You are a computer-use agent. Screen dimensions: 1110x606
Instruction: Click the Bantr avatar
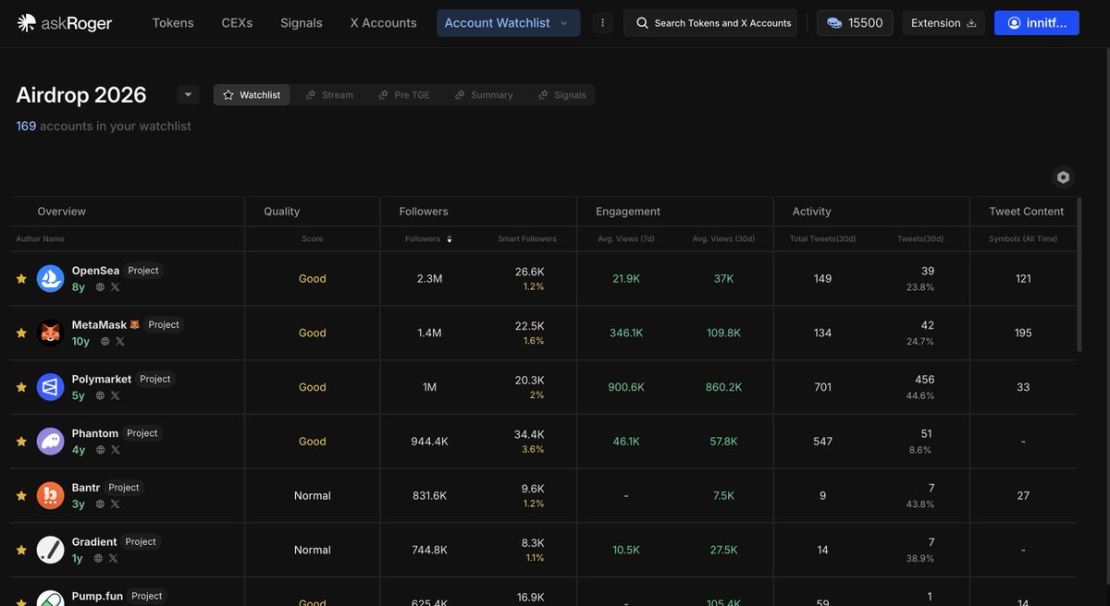[50, 495]
